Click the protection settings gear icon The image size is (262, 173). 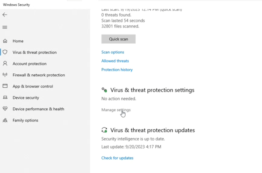(104, 90)
